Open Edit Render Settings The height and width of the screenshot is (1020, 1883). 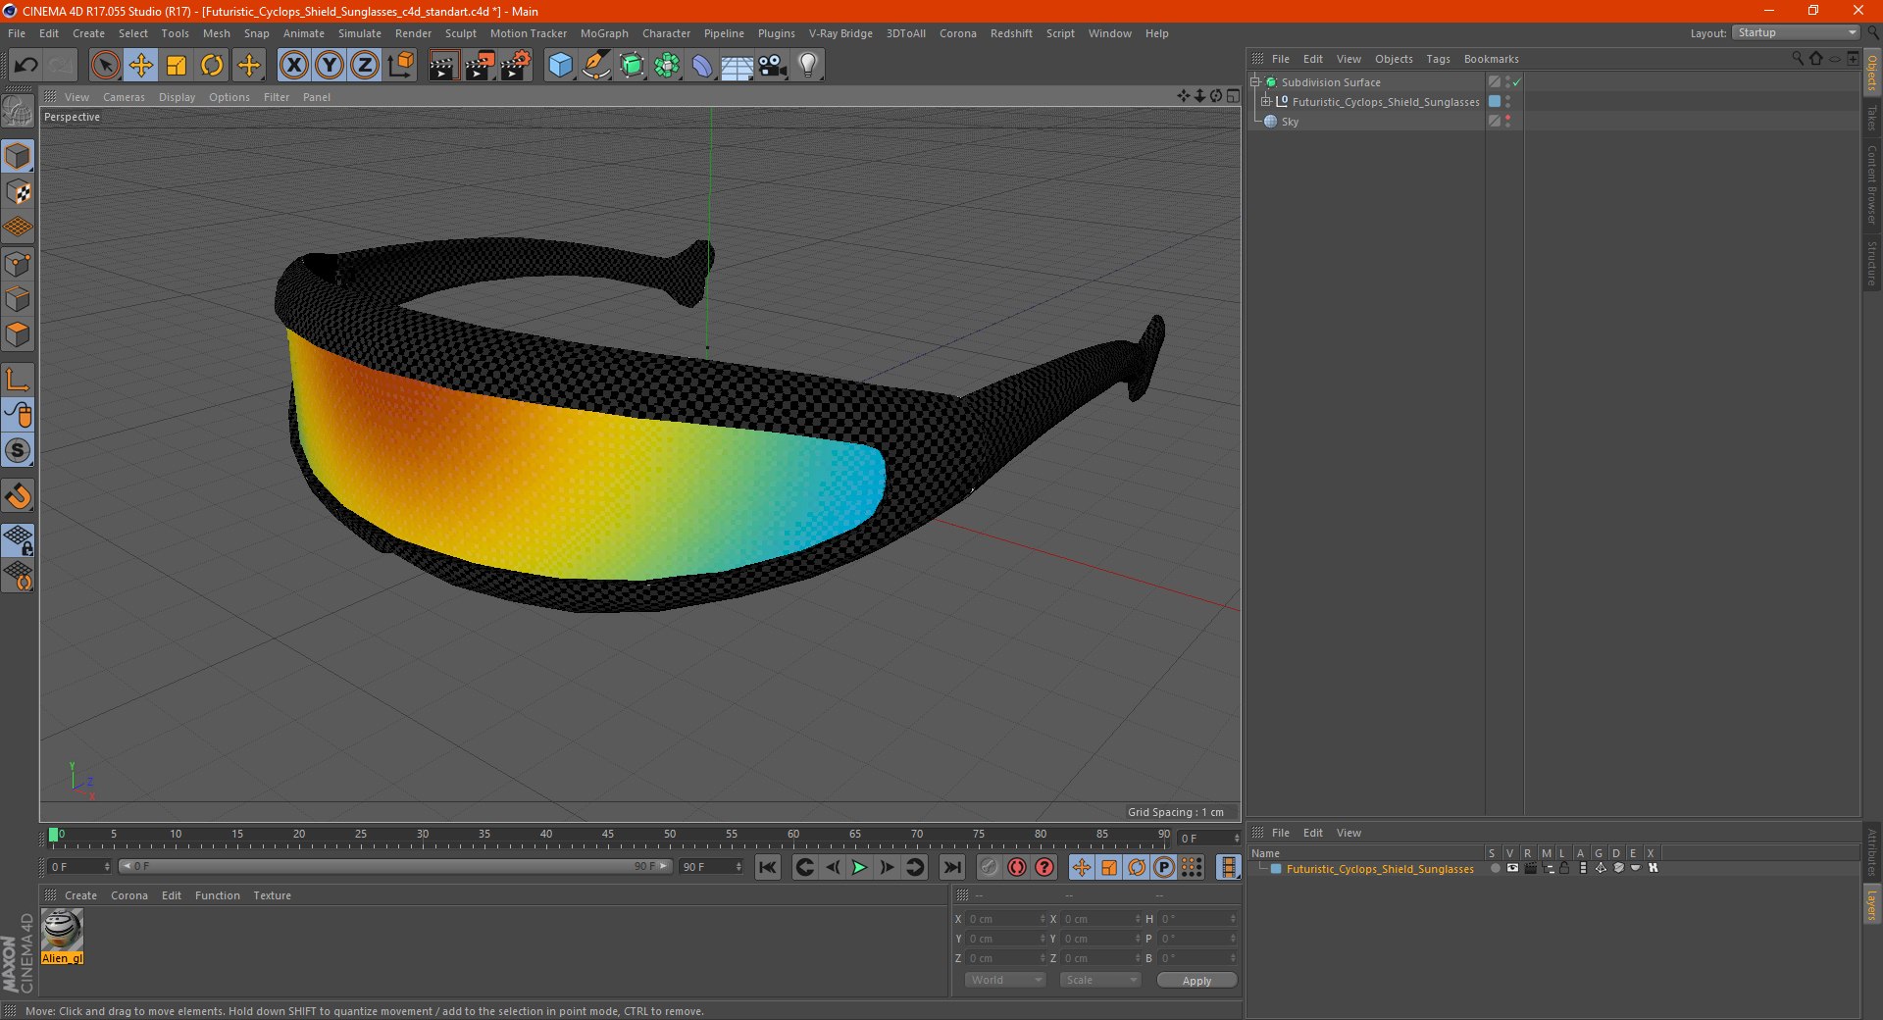[516, 66]
